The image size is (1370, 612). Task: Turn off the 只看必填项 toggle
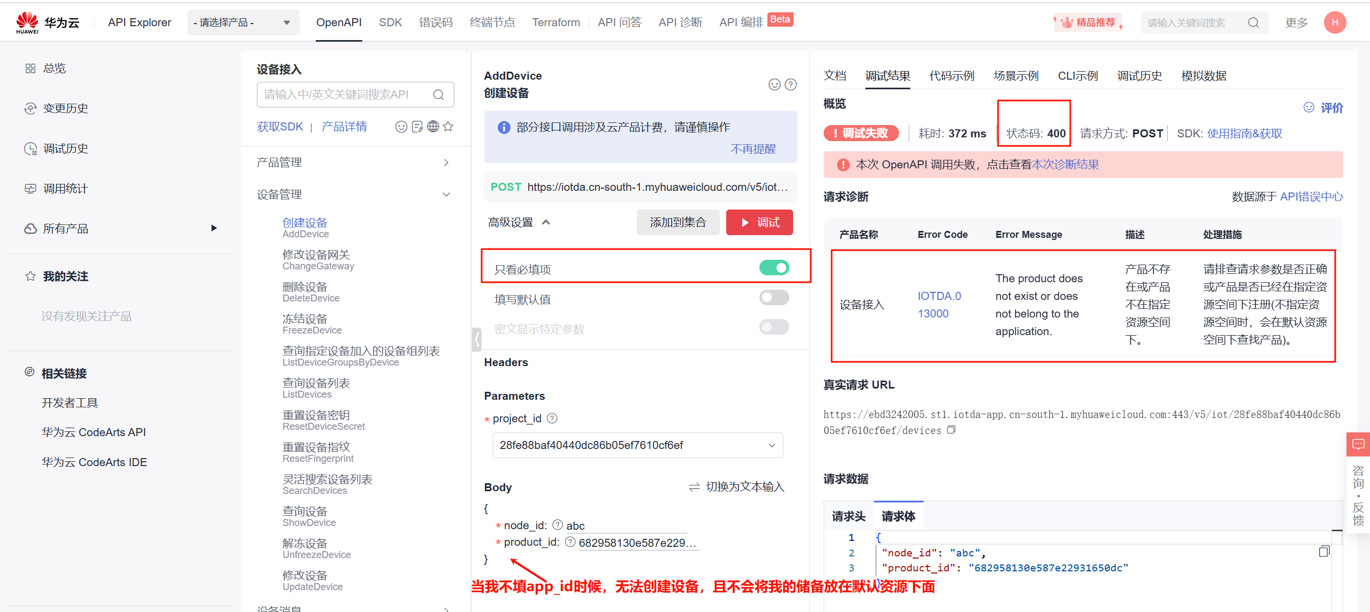point(774,268)
